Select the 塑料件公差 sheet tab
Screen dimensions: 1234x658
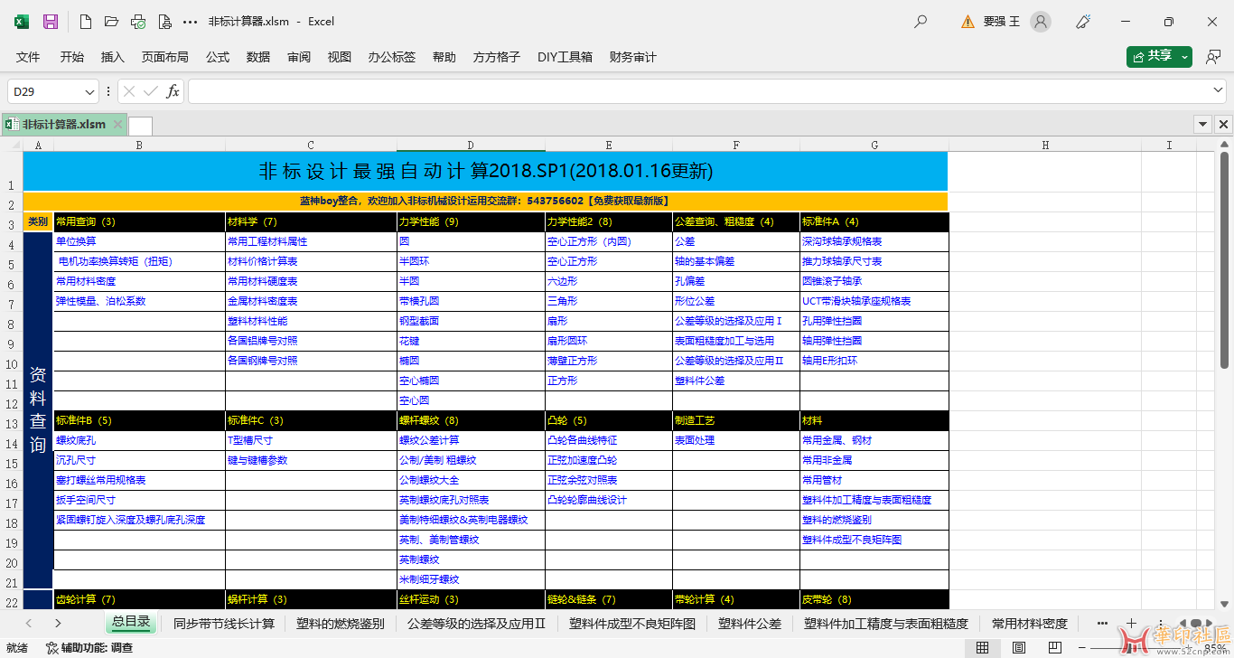750,623
